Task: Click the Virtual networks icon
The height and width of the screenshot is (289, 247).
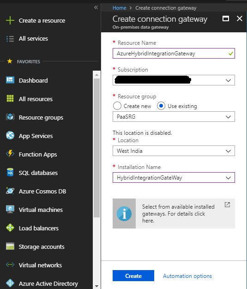Action: 10,265
